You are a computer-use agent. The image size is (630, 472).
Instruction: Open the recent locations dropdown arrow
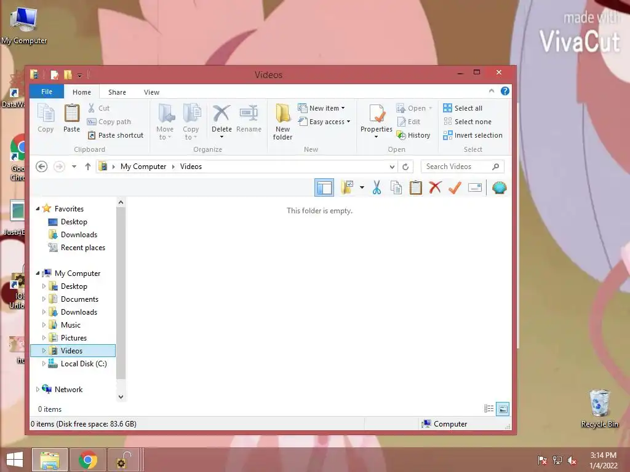74,167
